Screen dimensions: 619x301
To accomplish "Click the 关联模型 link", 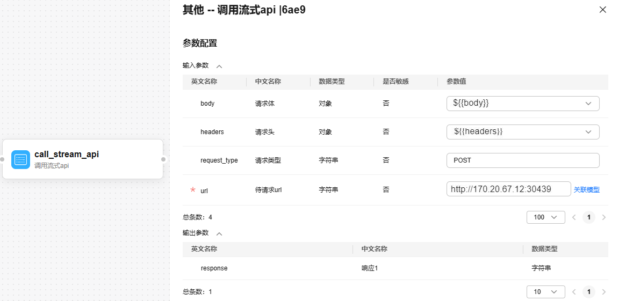I will coord(586,189).
